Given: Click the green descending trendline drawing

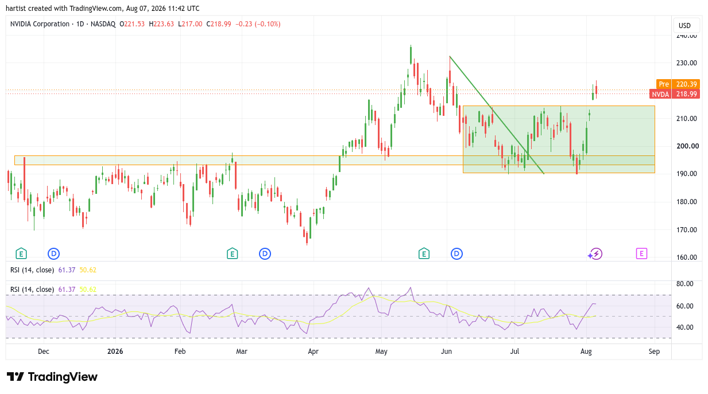Looking at the screenshot, I should pos(497,115).
